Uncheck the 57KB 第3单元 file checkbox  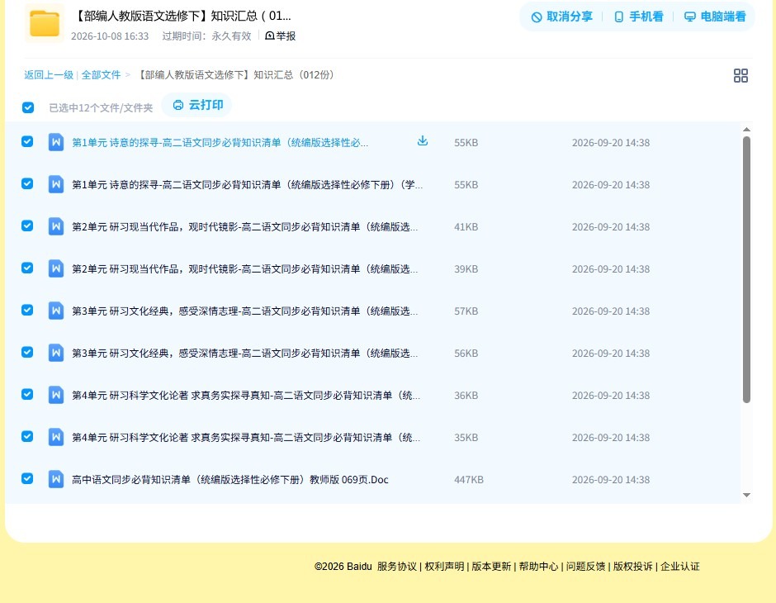tap(27, 310)
